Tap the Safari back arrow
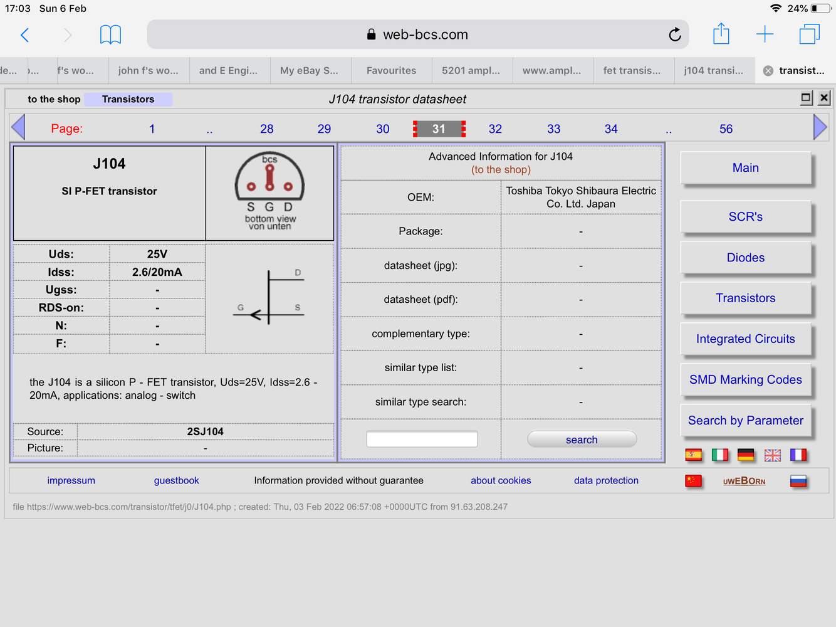Viewport: 836px width, 627px height. [x=25, y=35]
